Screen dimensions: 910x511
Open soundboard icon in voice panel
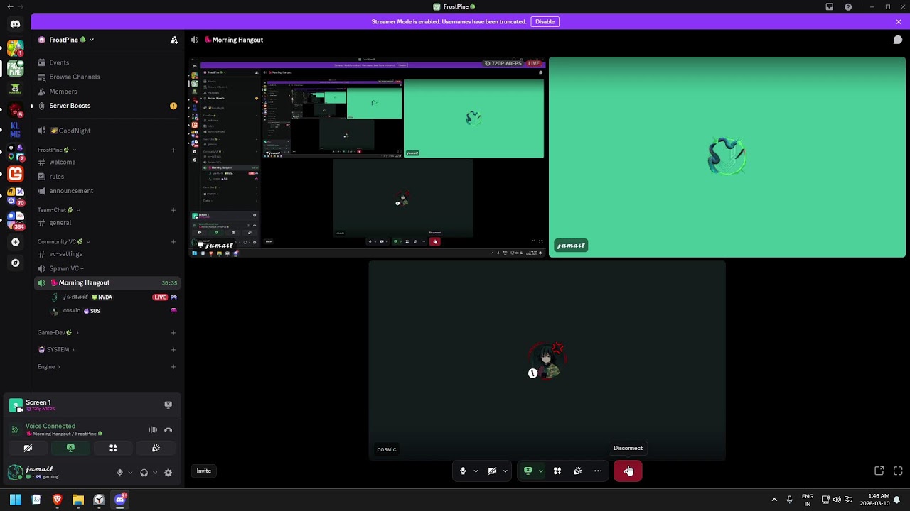coord(156,448)
